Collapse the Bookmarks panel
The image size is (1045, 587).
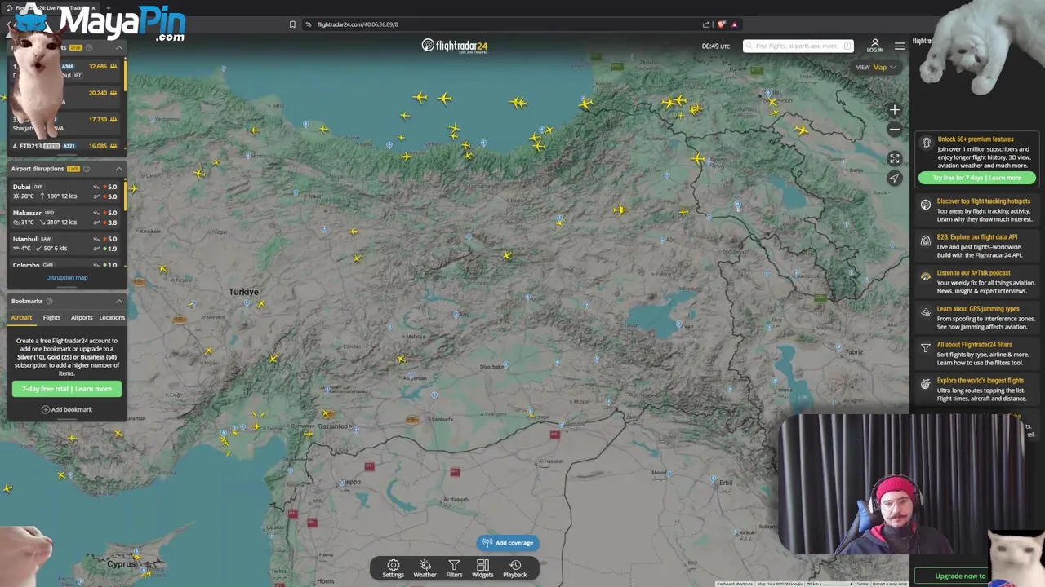click(x=118, y=301)
